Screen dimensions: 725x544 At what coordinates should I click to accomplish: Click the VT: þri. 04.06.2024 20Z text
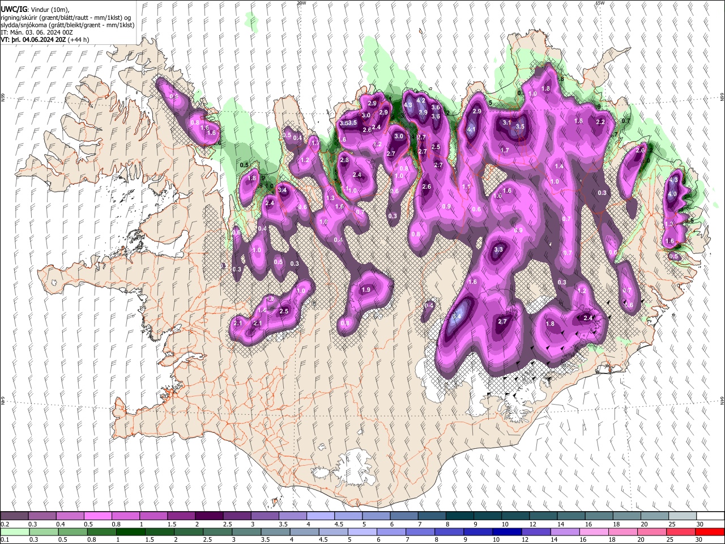click(x=33, y=40)
